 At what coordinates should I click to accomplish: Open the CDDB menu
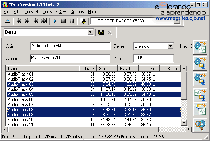(x=61, y=12)
